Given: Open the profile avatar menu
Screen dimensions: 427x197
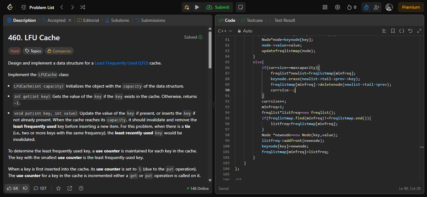Looking at the screenshot, I should 390,7.
